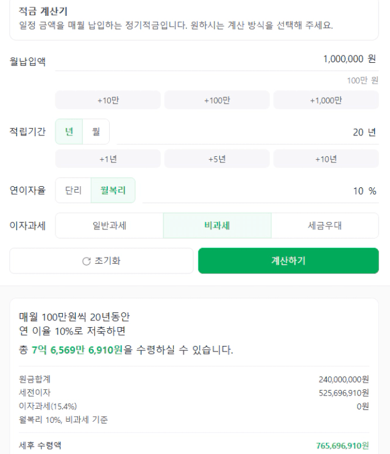Viewport: 390px width, 454px height.
Task: Add +10만 to the monthly deposit
Action: (x=108, y=100)
